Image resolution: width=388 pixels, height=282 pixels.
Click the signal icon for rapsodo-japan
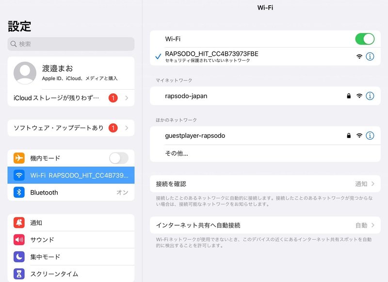point(359,96)
